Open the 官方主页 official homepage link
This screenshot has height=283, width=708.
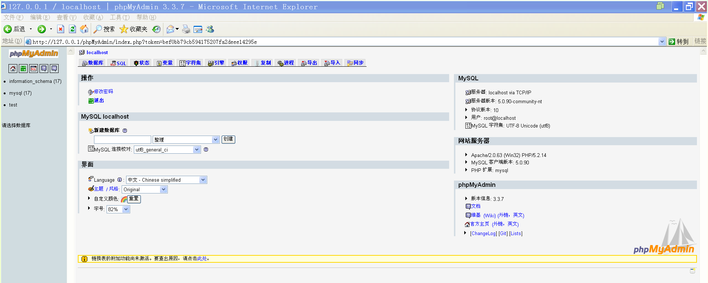[x=480, y=224]
